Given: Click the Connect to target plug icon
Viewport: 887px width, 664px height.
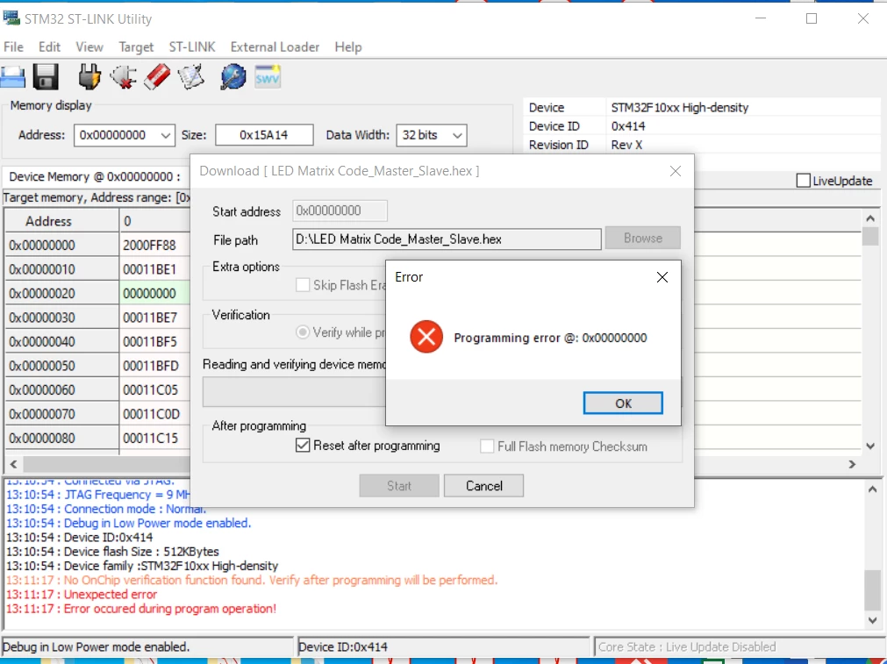Looking at the screenshot, I should 89,77.
